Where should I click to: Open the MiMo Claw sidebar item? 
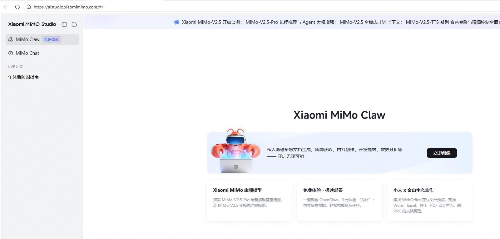tap(27, 39)
